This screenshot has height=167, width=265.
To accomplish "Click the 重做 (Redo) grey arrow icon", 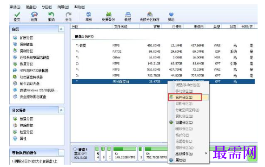I will click(68, 14).
